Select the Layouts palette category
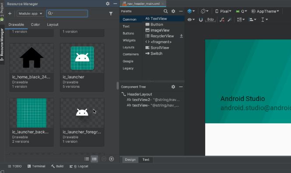The image size is (291, 173). pyautogui.click(x=128, y=47)
